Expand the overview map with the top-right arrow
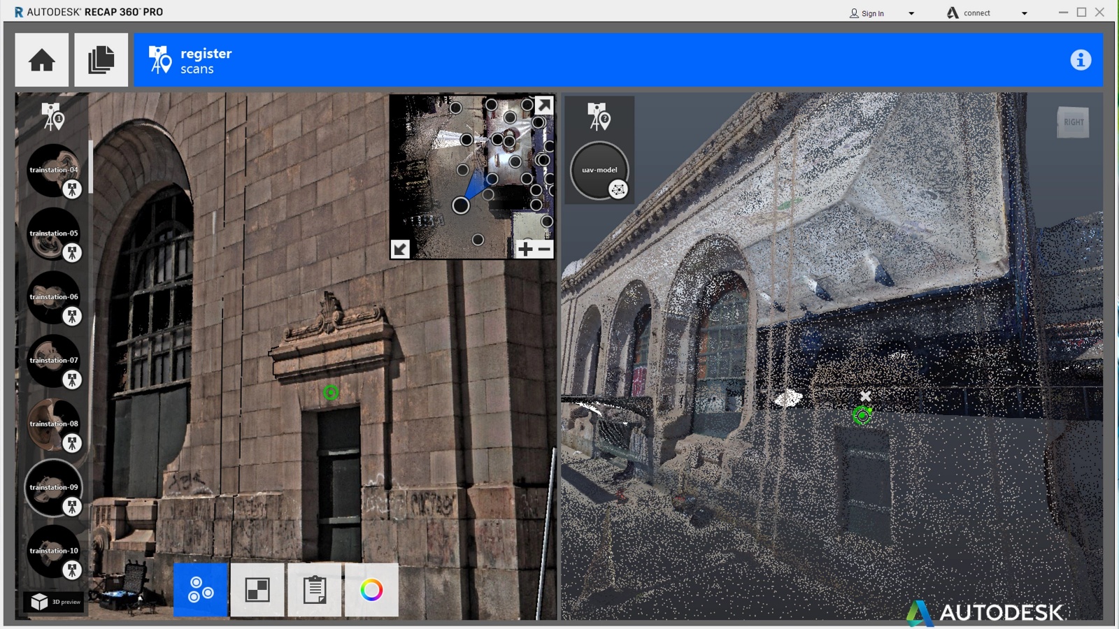The image size is (1119, 629). [544, 106]
